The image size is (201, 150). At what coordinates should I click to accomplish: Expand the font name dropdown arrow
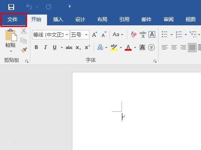point(67,34)
